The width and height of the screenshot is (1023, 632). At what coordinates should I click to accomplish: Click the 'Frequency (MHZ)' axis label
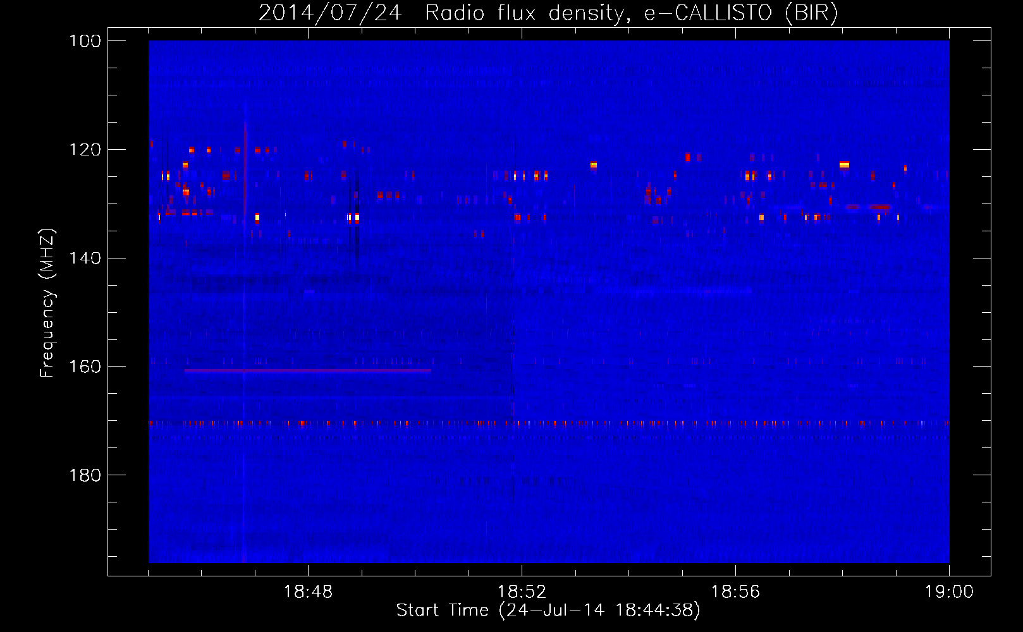click(x=47, y=303)
